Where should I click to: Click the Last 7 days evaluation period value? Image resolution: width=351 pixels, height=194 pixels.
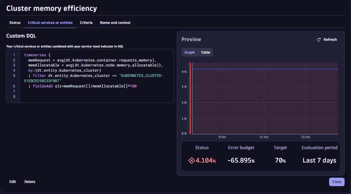(x=319, y=160)
